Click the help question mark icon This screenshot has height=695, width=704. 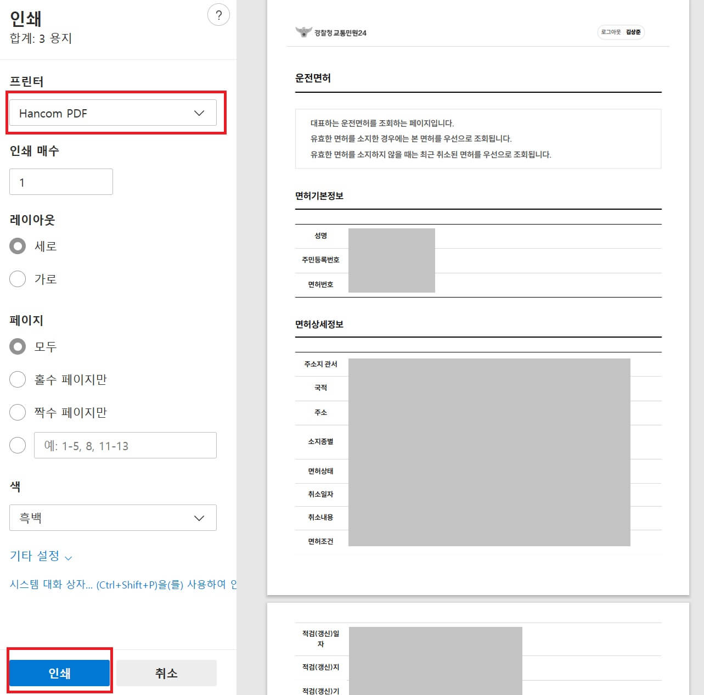pyautogui.click(x=219, y=15)
